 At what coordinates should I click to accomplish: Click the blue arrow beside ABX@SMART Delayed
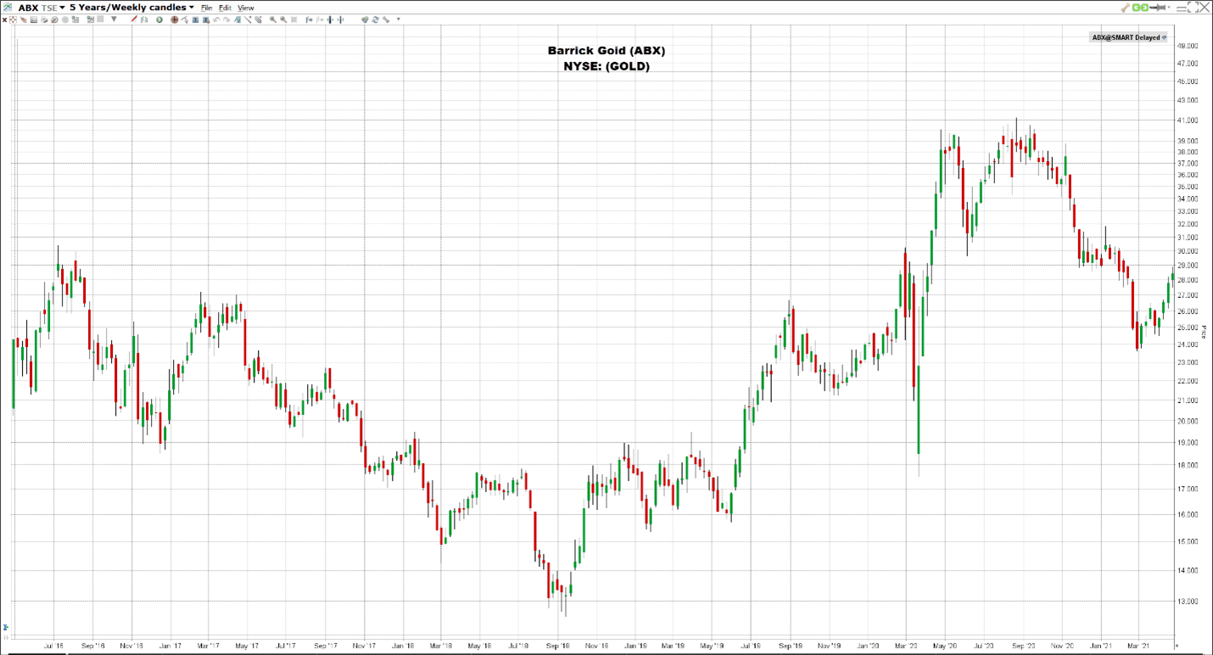click(x=1164, y=37)
